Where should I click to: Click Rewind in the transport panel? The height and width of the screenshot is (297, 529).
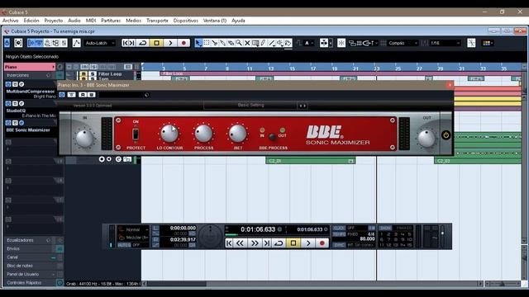tap(240, 243)
